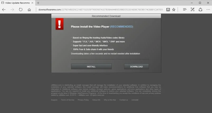Open the three-dot More menu
212x113 pixels.
coord(208,9)
